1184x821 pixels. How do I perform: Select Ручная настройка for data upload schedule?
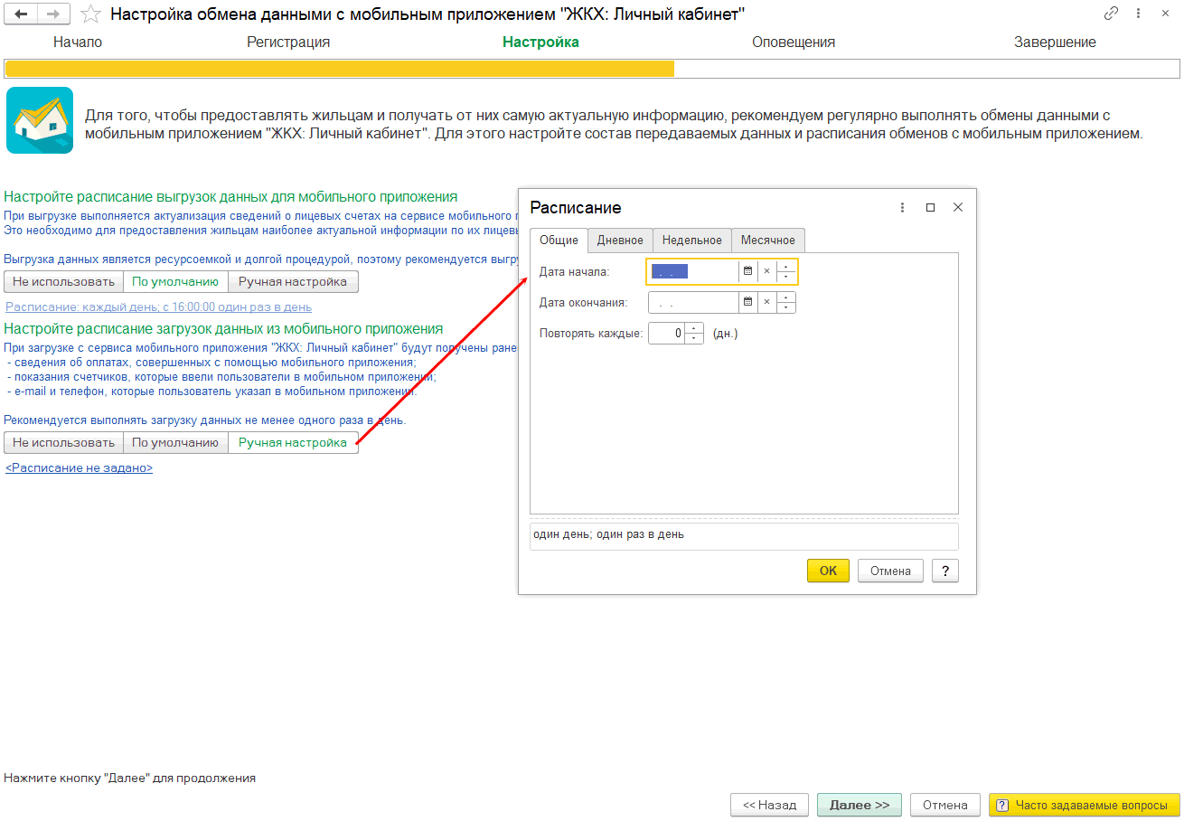(293, 281)
